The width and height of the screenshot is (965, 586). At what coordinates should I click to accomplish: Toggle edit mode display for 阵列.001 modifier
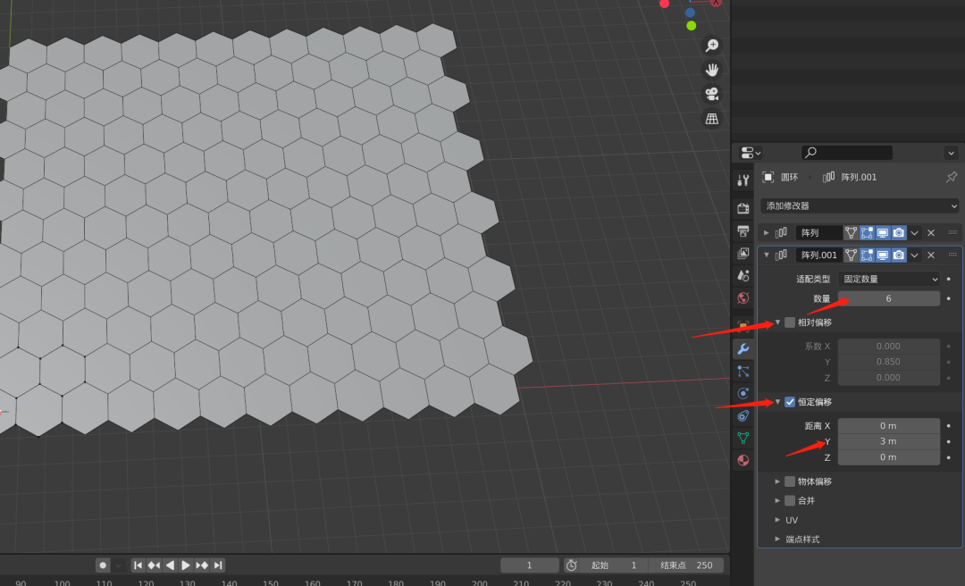[x=867, y=255]
